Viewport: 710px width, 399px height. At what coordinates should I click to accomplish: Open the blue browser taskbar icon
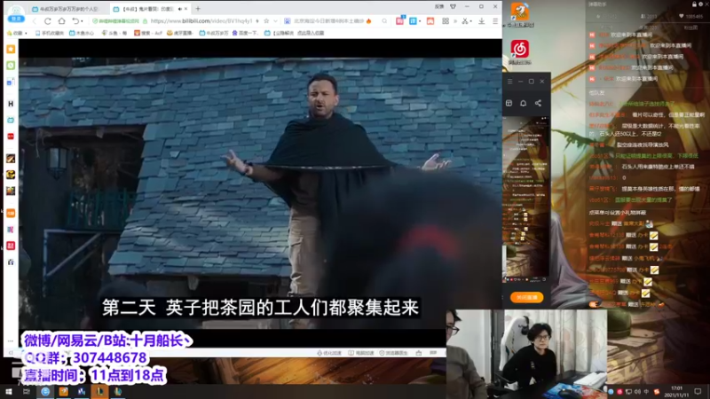point(45,391)
